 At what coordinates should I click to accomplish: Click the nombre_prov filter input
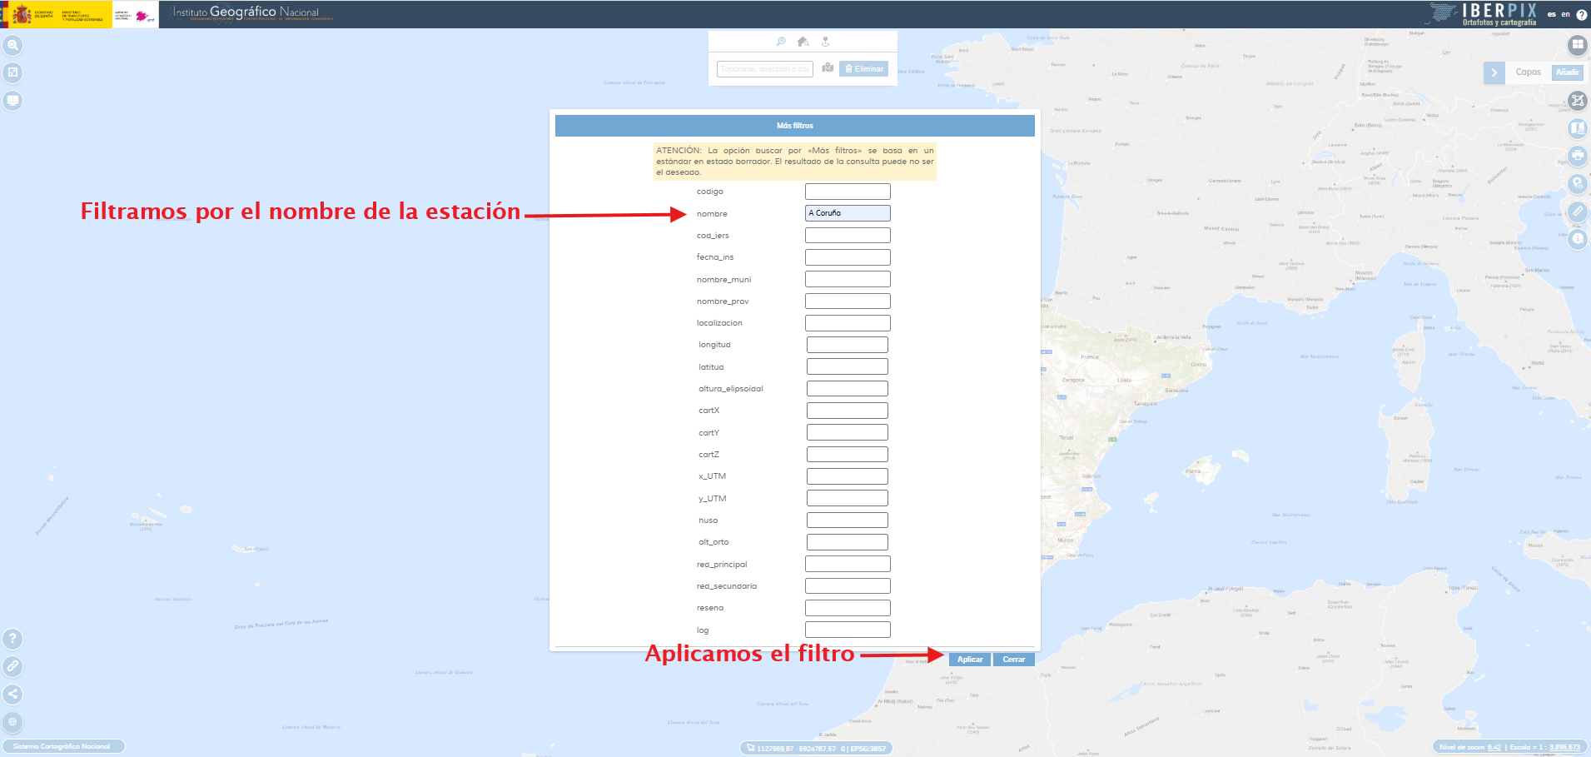848,301
